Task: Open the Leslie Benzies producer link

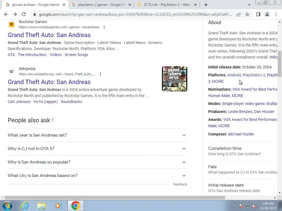Action: [x=240, y=112]
